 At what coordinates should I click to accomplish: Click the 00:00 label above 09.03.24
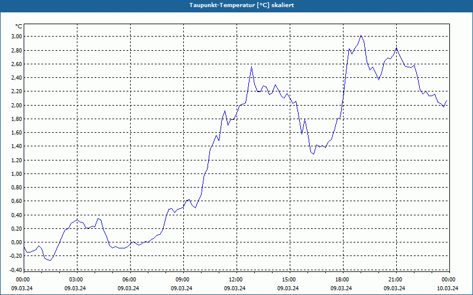tap(24, 280)
